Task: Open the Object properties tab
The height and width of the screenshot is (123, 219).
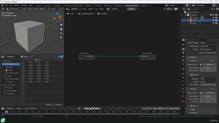Action: pos(183,74)
